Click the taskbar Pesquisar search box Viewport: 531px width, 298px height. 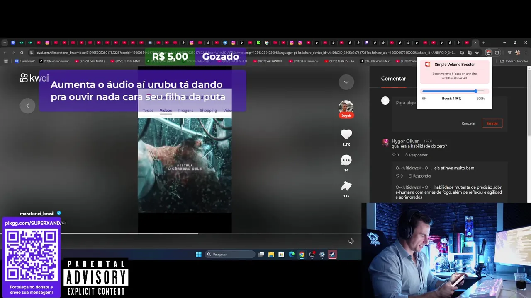point(230,255)
